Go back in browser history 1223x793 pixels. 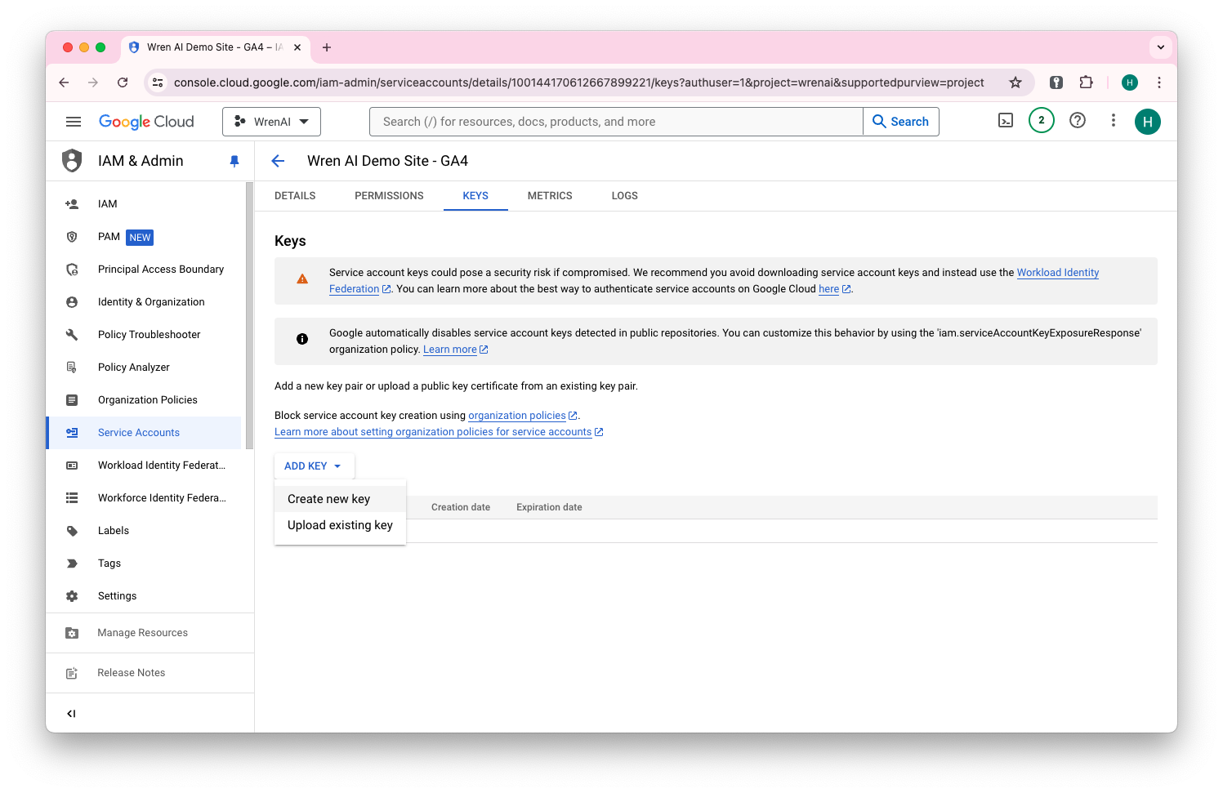click(64, 82)
